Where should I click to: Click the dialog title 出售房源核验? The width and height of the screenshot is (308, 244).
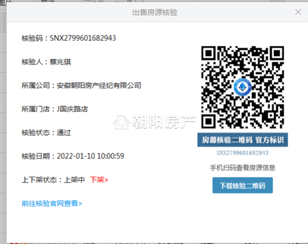155,12
